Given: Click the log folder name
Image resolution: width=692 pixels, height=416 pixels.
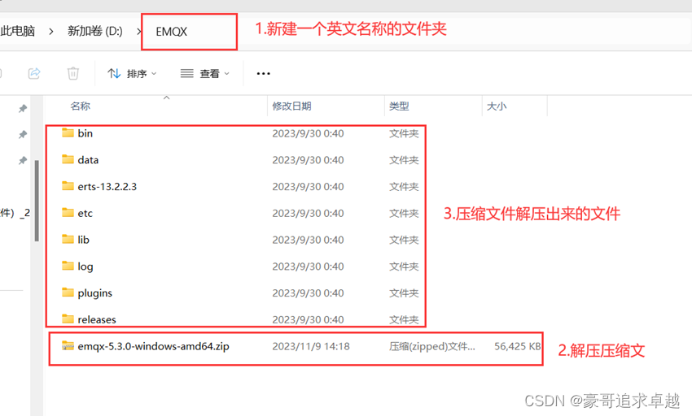Looking at the screenshot, I should point(85,266).
